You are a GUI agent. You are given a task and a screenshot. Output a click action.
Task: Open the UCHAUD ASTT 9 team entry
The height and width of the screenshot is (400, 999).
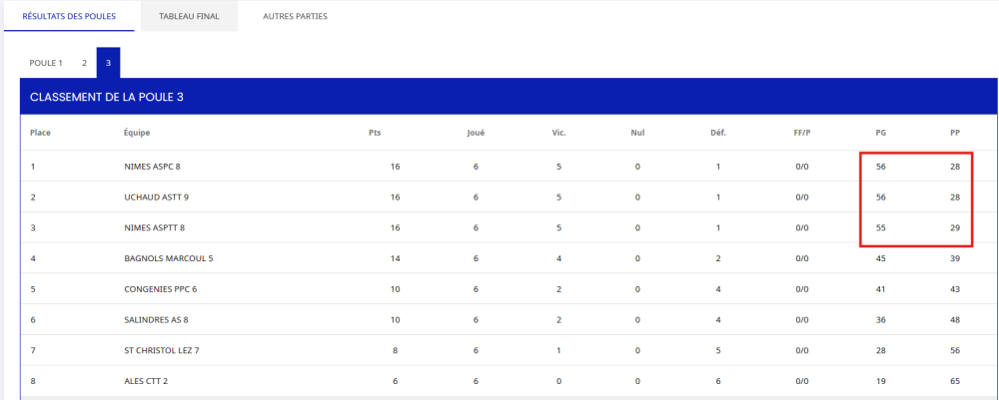(156, 198)
